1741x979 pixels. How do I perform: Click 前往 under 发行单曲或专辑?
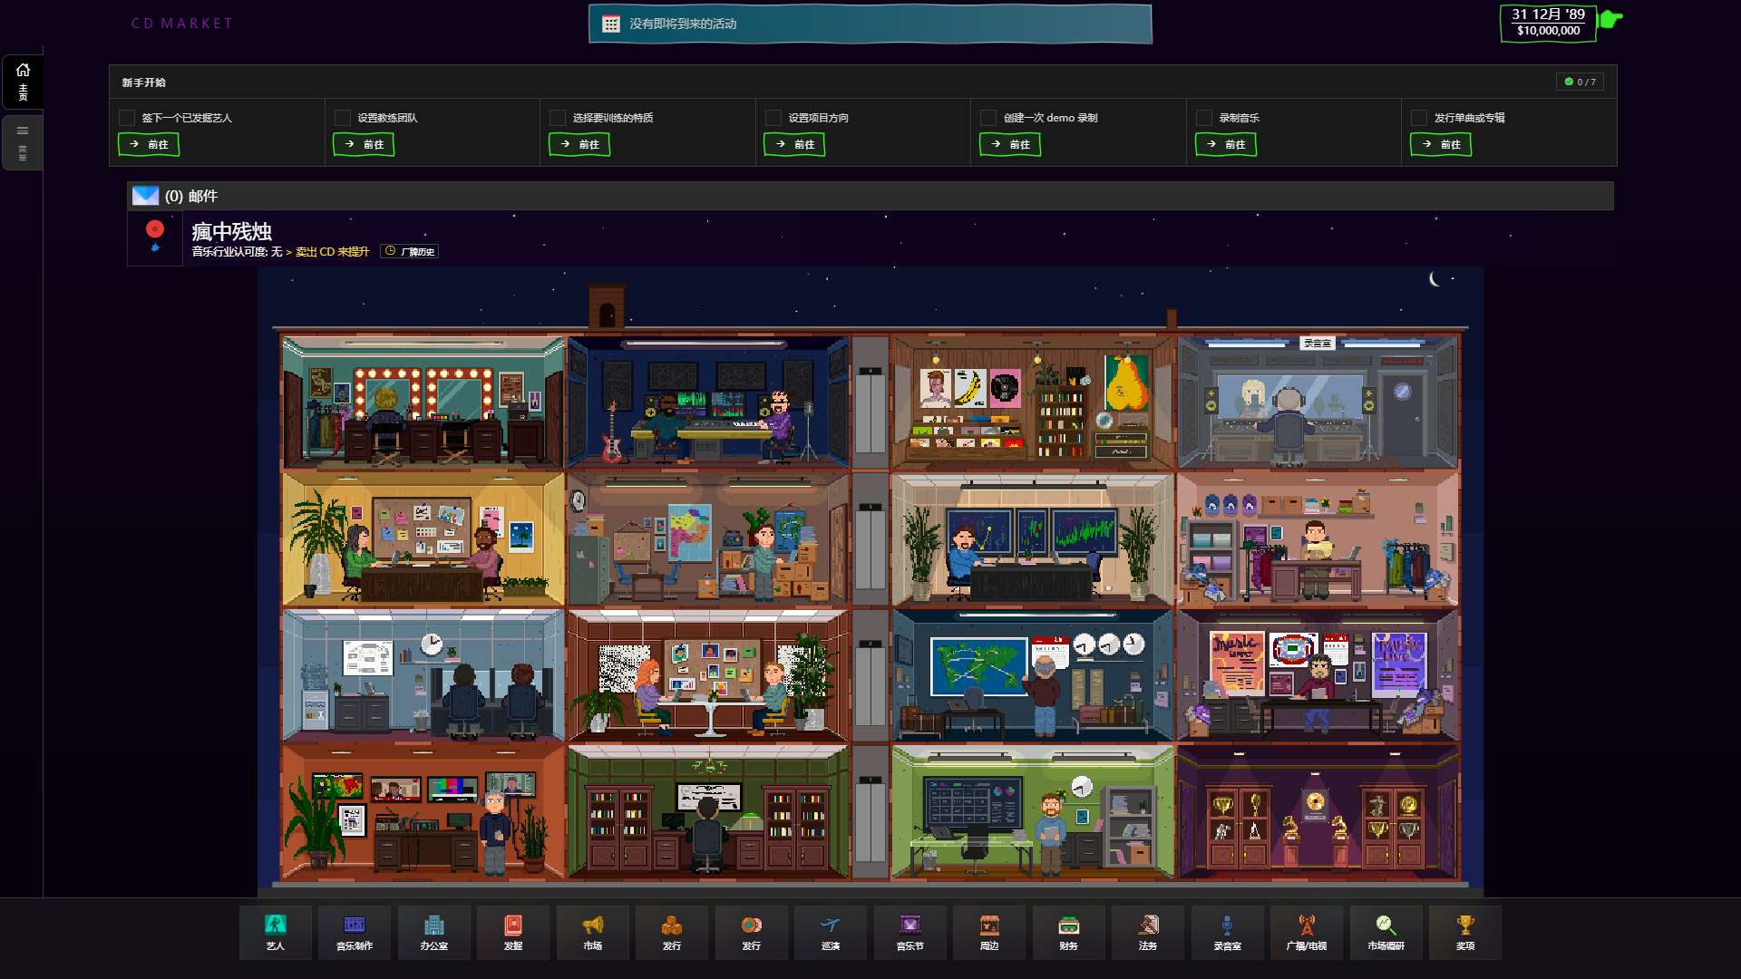tap(1441, 144)
